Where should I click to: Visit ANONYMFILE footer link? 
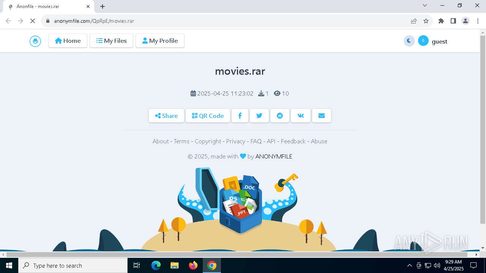(x=274, y=156)
